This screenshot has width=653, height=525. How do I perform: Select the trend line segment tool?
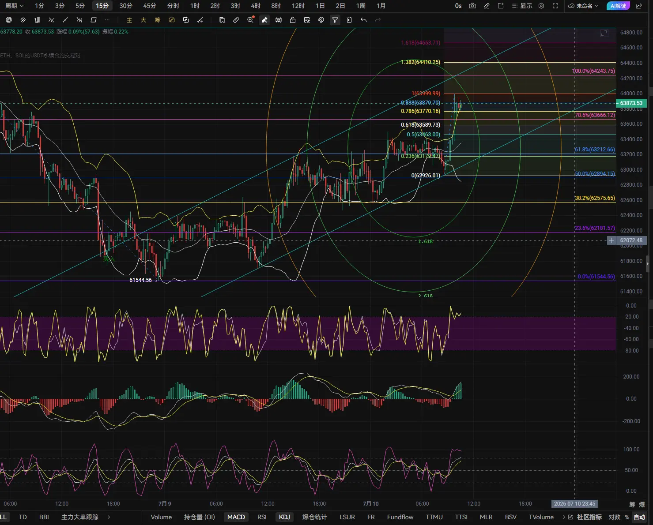point(65,20)
